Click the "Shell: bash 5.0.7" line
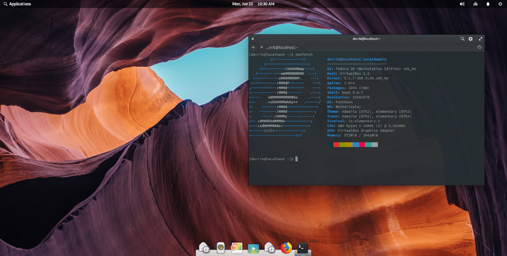 point(345,93)
